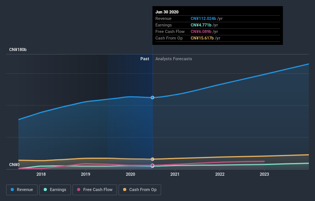The width and height of the screenshot is (315, 201).
Task: Click the CN¥6.089b free cash flow value
Action: coord(201,31)
